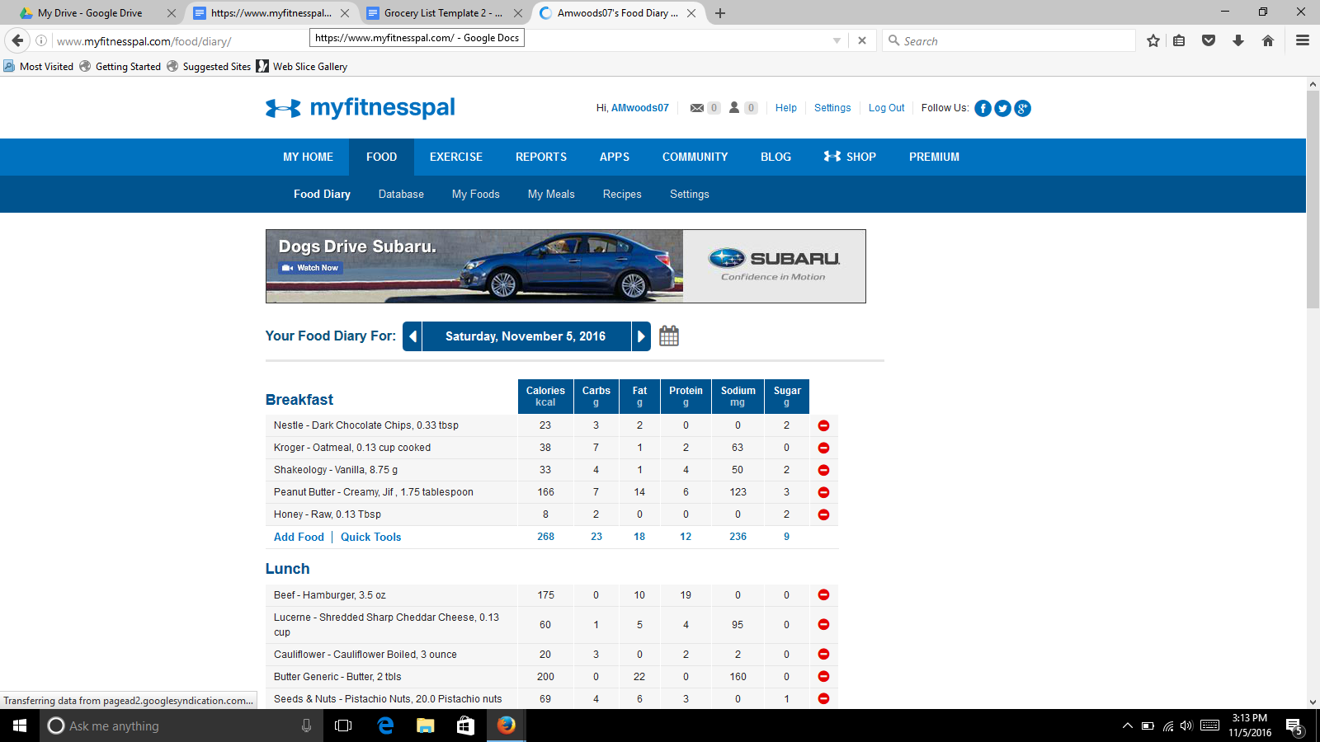The height and width of the screenshot is (742, 1320).
Task: Open MyFitnessPal Google Plus icon
Action: (x=1022, y=108)
